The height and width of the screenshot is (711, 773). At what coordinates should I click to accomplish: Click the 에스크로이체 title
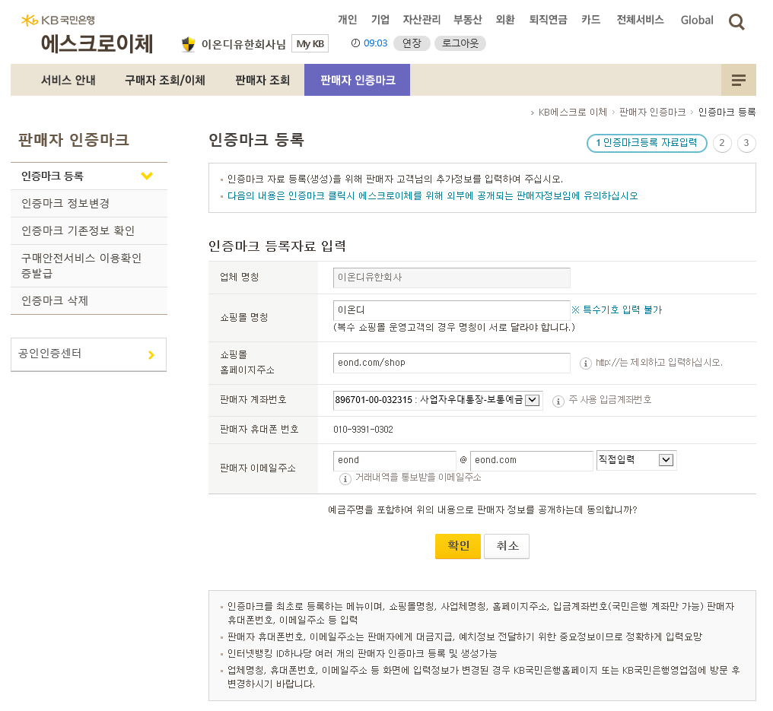(x=97, y=43)
